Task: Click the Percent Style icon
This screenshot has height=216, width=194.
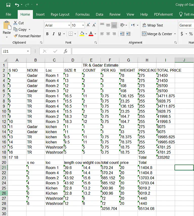Action: click(191, 34)
